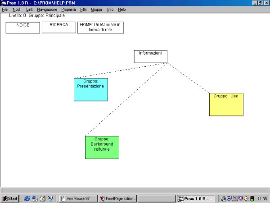Click the traffic light tray icon

252,198
